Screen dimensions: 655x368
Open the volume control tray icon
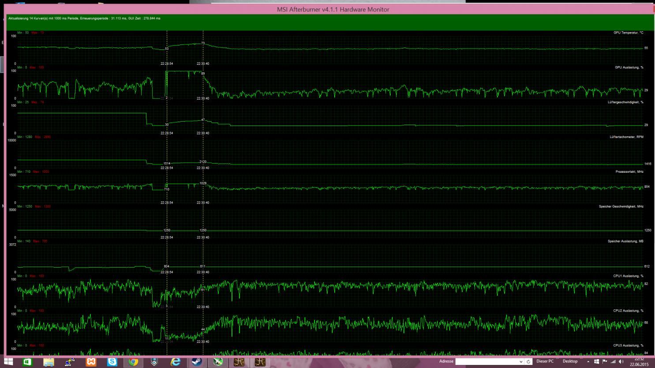click(621, 361)
